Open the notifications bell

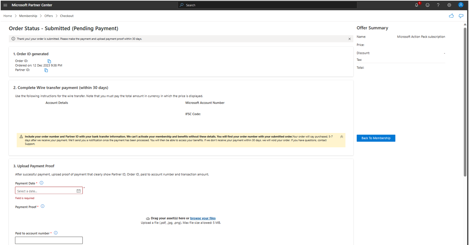coord(417,5)
